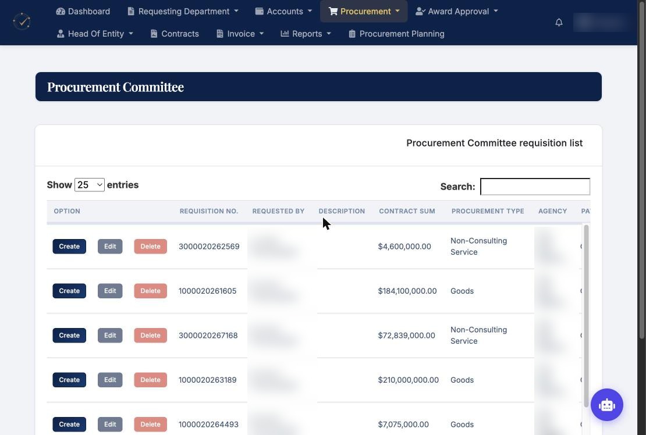Open the Show entries count selector
The height and width of the screenshot is (435, 646).
click(x=90, y=185)
